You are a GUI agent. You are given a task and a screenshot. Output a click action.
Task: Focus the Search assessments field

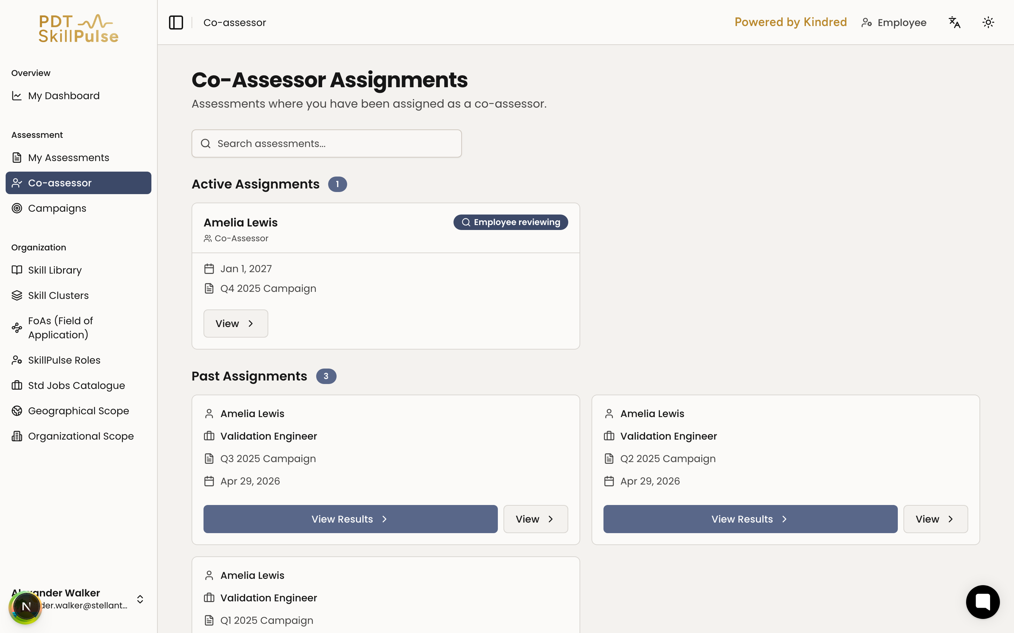coord(326,143)
